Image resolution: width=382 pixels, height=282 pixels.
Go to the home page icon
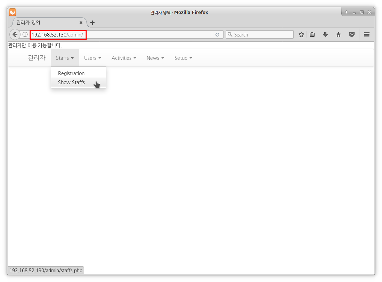pos(339,35)
